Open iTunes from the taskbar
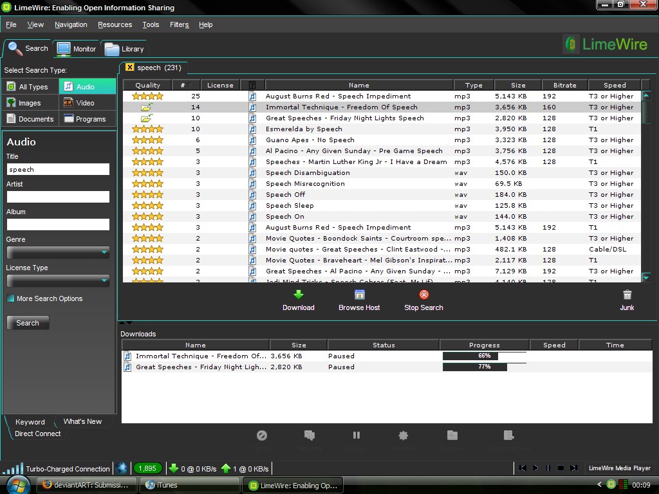 click(189, 485)
